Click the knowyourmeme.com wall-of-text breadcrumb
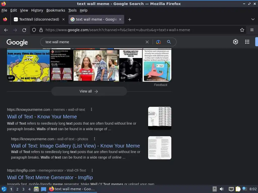Viewport: 258px width, 193px height. (x=46, y=110)
